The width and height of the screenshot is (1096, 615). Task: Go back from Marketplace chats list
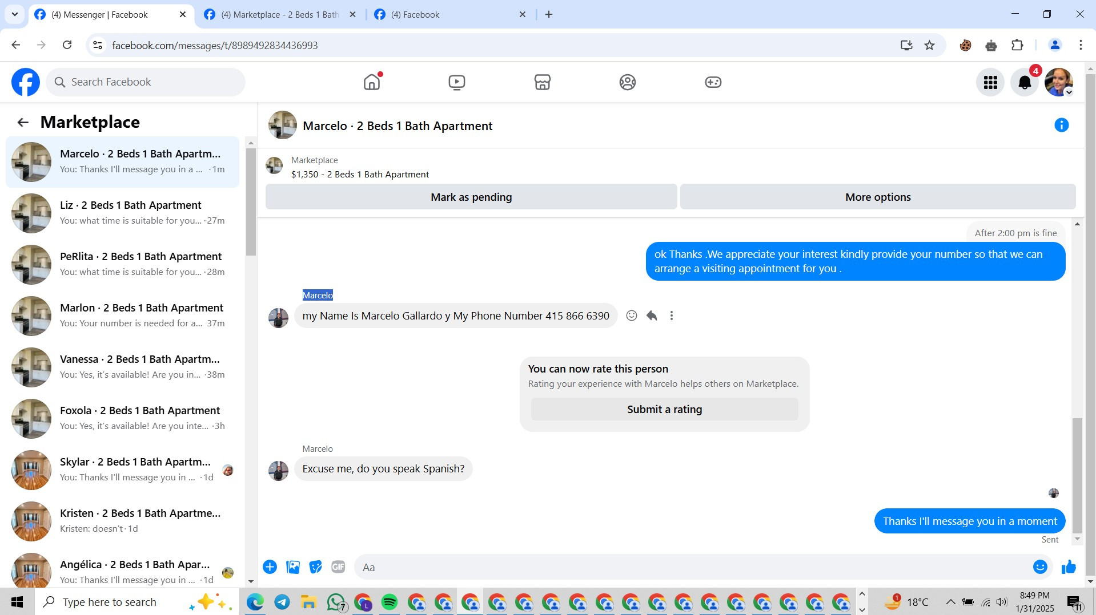coord(23,122)
